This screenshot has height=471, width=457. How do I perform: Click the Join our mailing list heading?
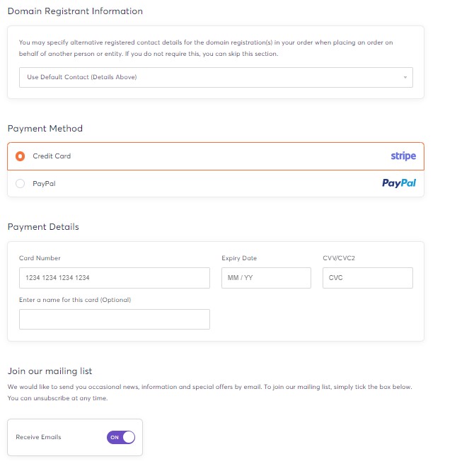coord(50,371)
